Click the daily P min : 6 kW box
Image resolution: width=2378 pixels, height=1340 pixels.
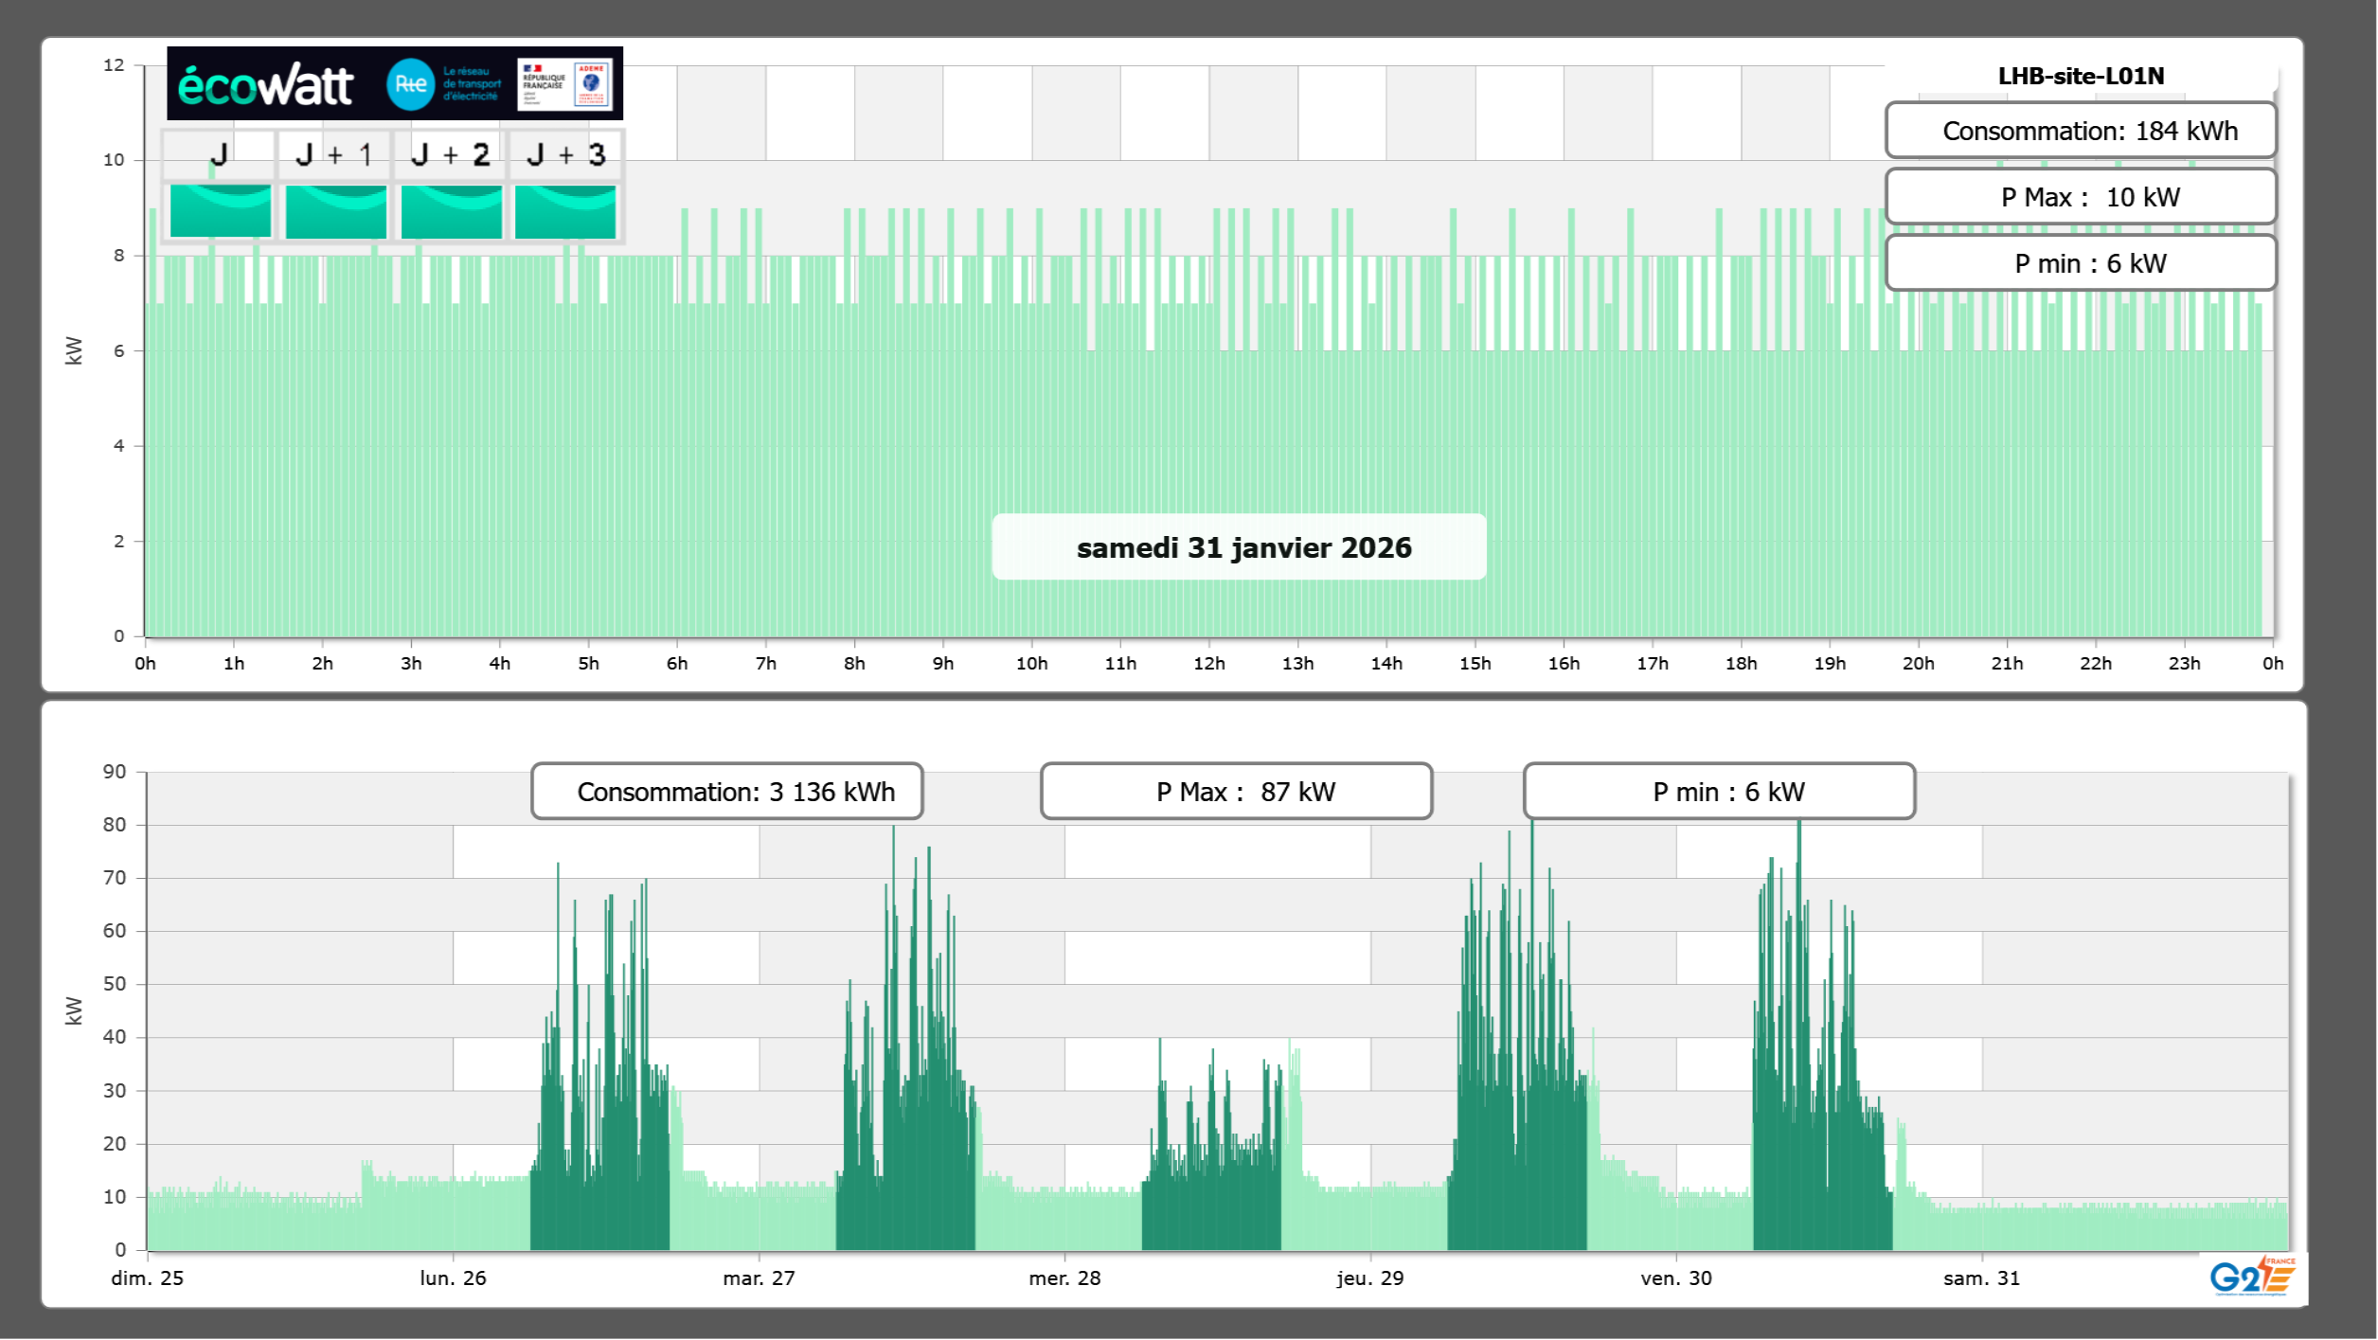tap(2080, 263)
